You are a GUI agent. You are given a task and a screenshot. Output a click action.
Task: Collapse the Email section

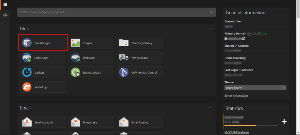tap(211, 107)
